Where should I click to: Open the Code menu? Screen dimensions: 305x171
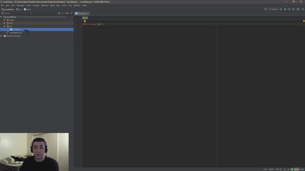click(29, 5)
